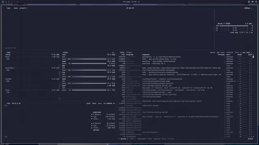This screenshot has width=259, height=145.
Task: Click the process list scrollbar thumb
Action: click(253, 57)
